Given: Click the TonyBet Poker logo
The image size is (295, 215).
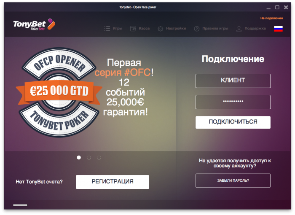Looking at the screenshot, I should (34, 24).
